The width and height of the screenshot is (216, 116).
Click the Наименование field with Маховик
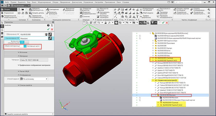(33, 38)
